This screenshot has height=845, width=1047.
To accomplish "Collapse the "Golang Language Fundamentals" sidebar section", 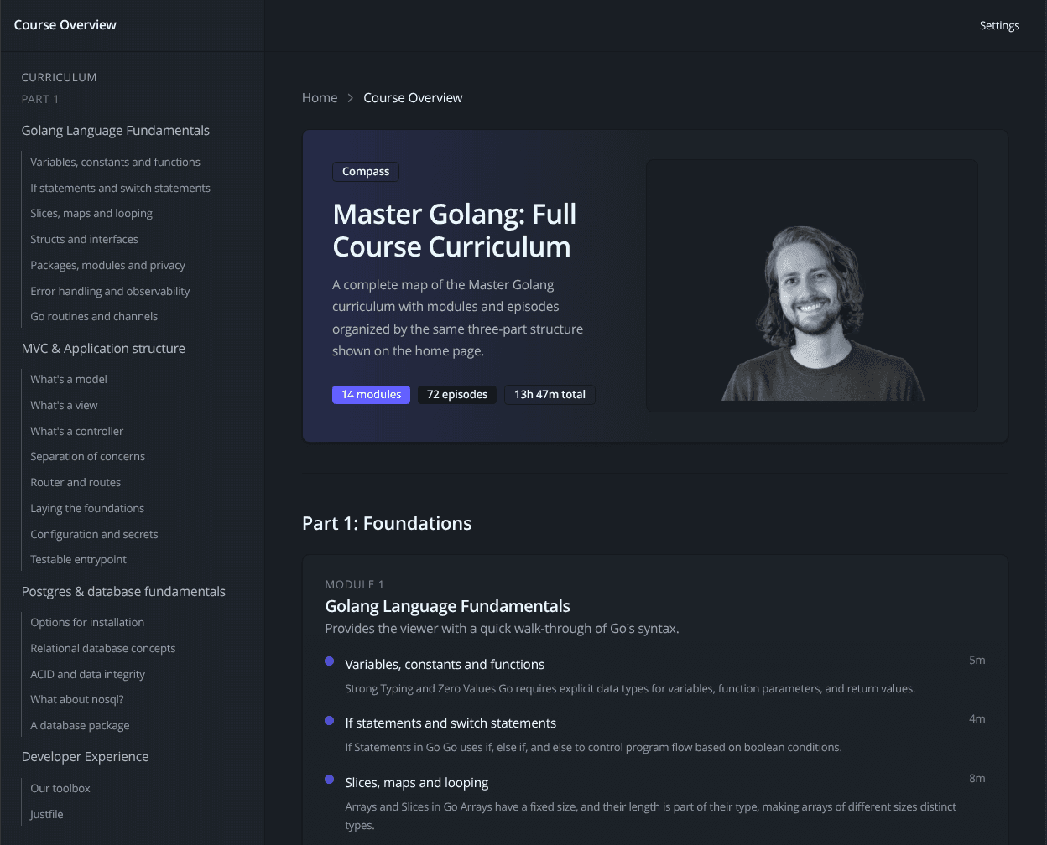I will [x=115, y=130].
